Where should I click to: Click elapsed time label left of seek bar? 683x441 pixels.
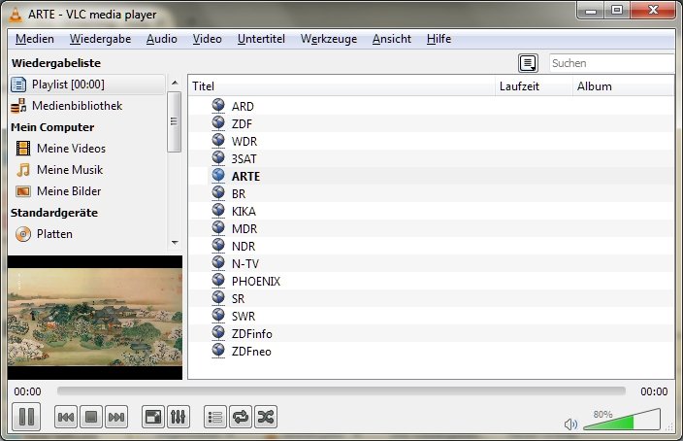(x=27, y=391)
